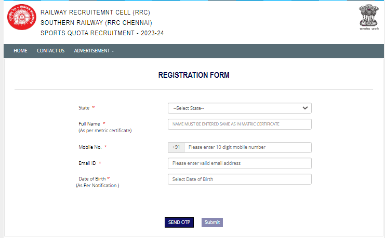Screen dimensions: 385x238
Task: Click the '(As Per Notification )' note
Action: pos(98,186)
